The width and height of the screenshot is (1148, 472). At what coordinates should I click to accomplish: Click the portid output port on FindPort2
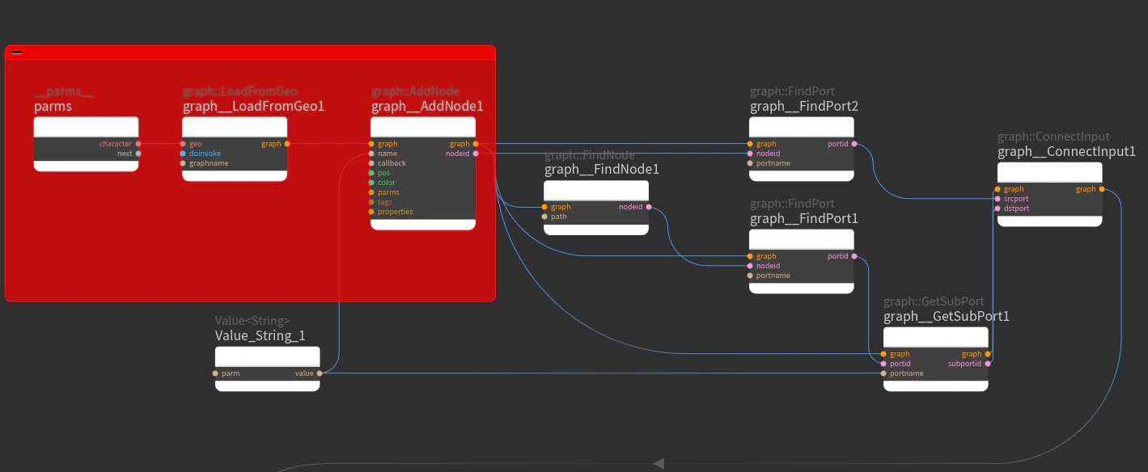point(854,144)
